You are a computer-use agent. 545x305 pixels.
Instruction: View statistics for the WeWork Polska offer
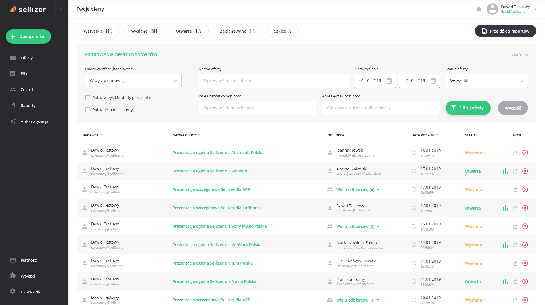coord(505,245)
